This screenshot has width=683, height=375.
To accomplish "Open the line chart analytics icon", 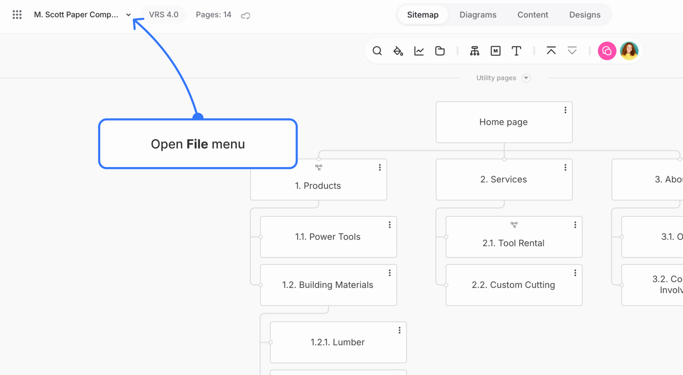I will click(x=419, y=51).
